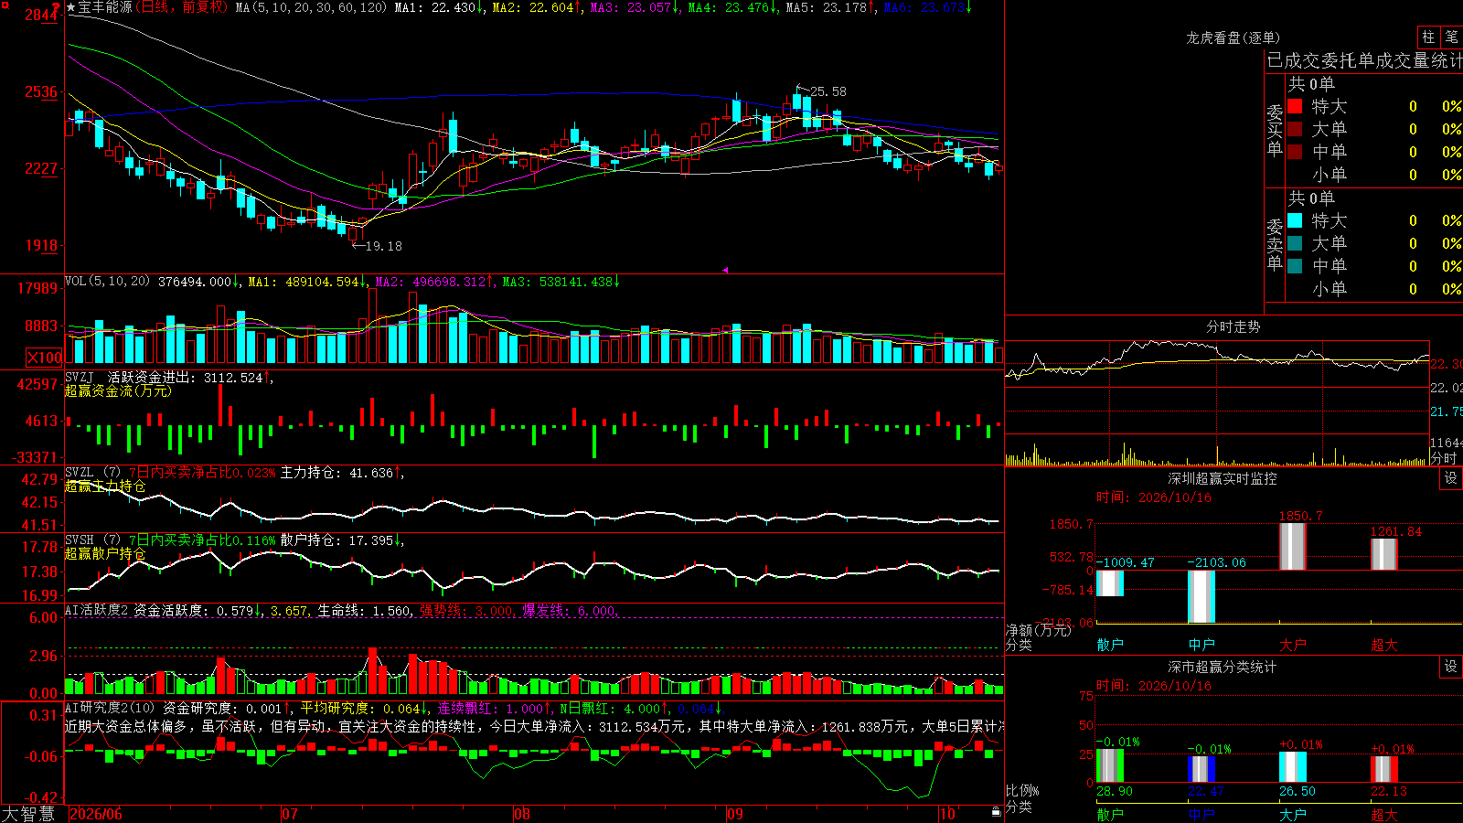Open 设 settings for 深市超赢分类统计

(1451, 667)
